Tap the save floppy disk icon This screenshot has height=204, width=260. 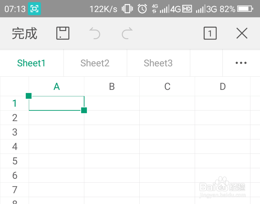click(63, 33)
